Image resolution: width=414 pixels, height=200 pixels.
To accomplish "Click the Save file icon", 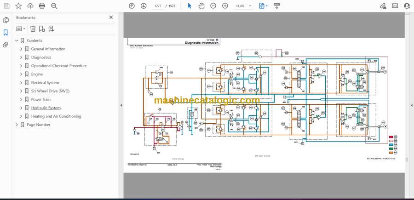I will coord(6,6).
